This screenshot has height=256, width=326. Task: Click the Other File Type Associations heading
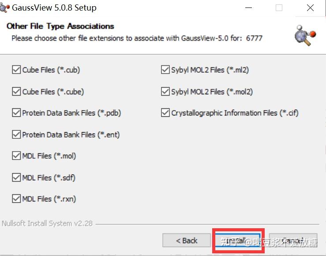(x=60, y=26)
